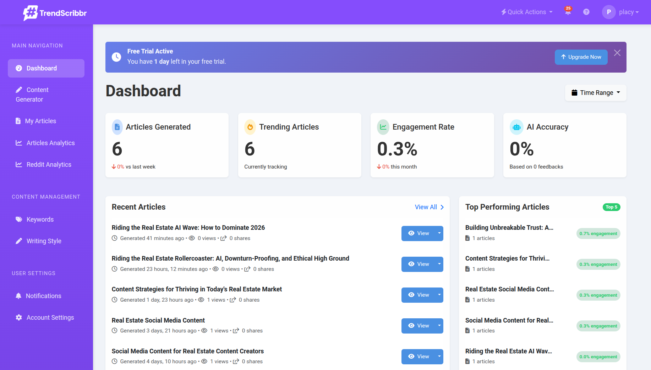Click the Time Range calendar icon
The width and height of the screenshot is (651, 370).
(574, 93)
